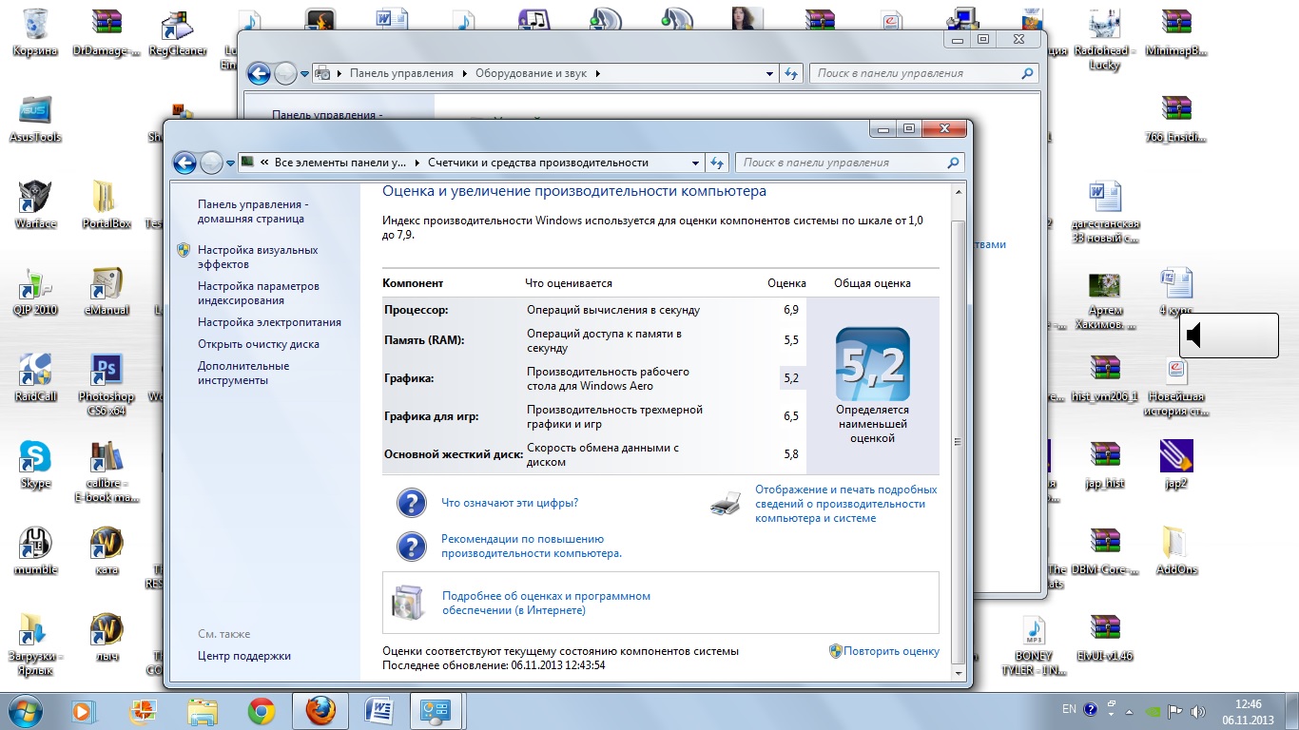Select the AddOns folder on the desktop

[1177, 551]
